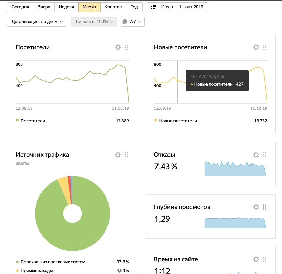Screen dimensions: 282x274
Task: Open settings gear on Отказы widget
Action: coord(256,155)
